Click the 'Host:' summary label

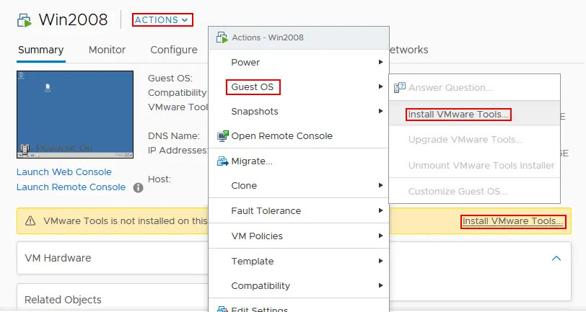159,179
